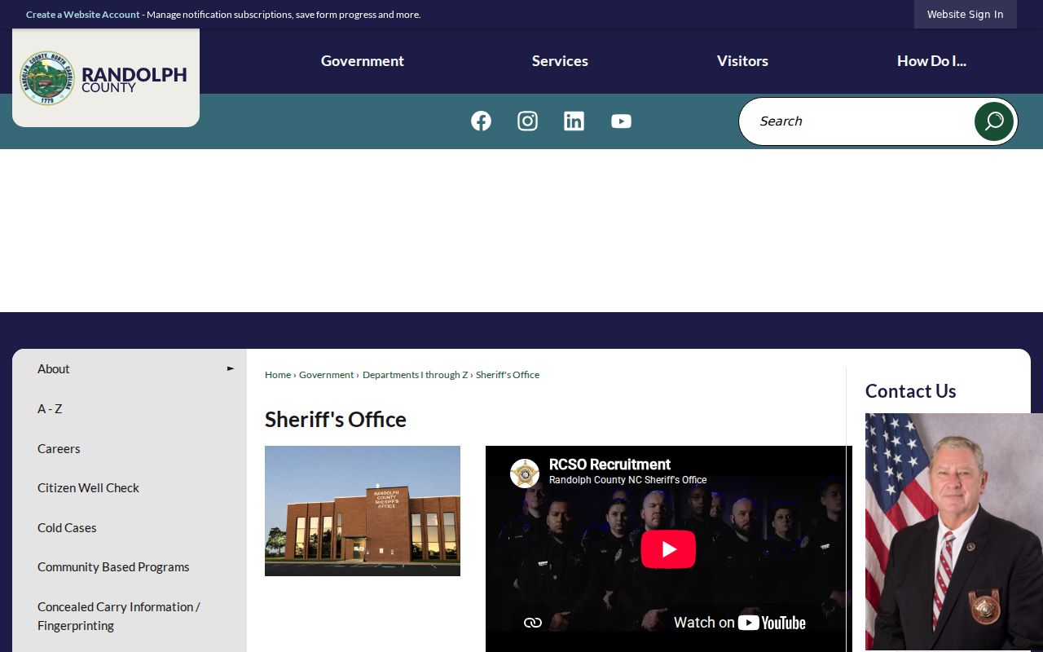Open the Visitors menu
The width and height of the screenshot is (1043, 652).
[742, 61]
